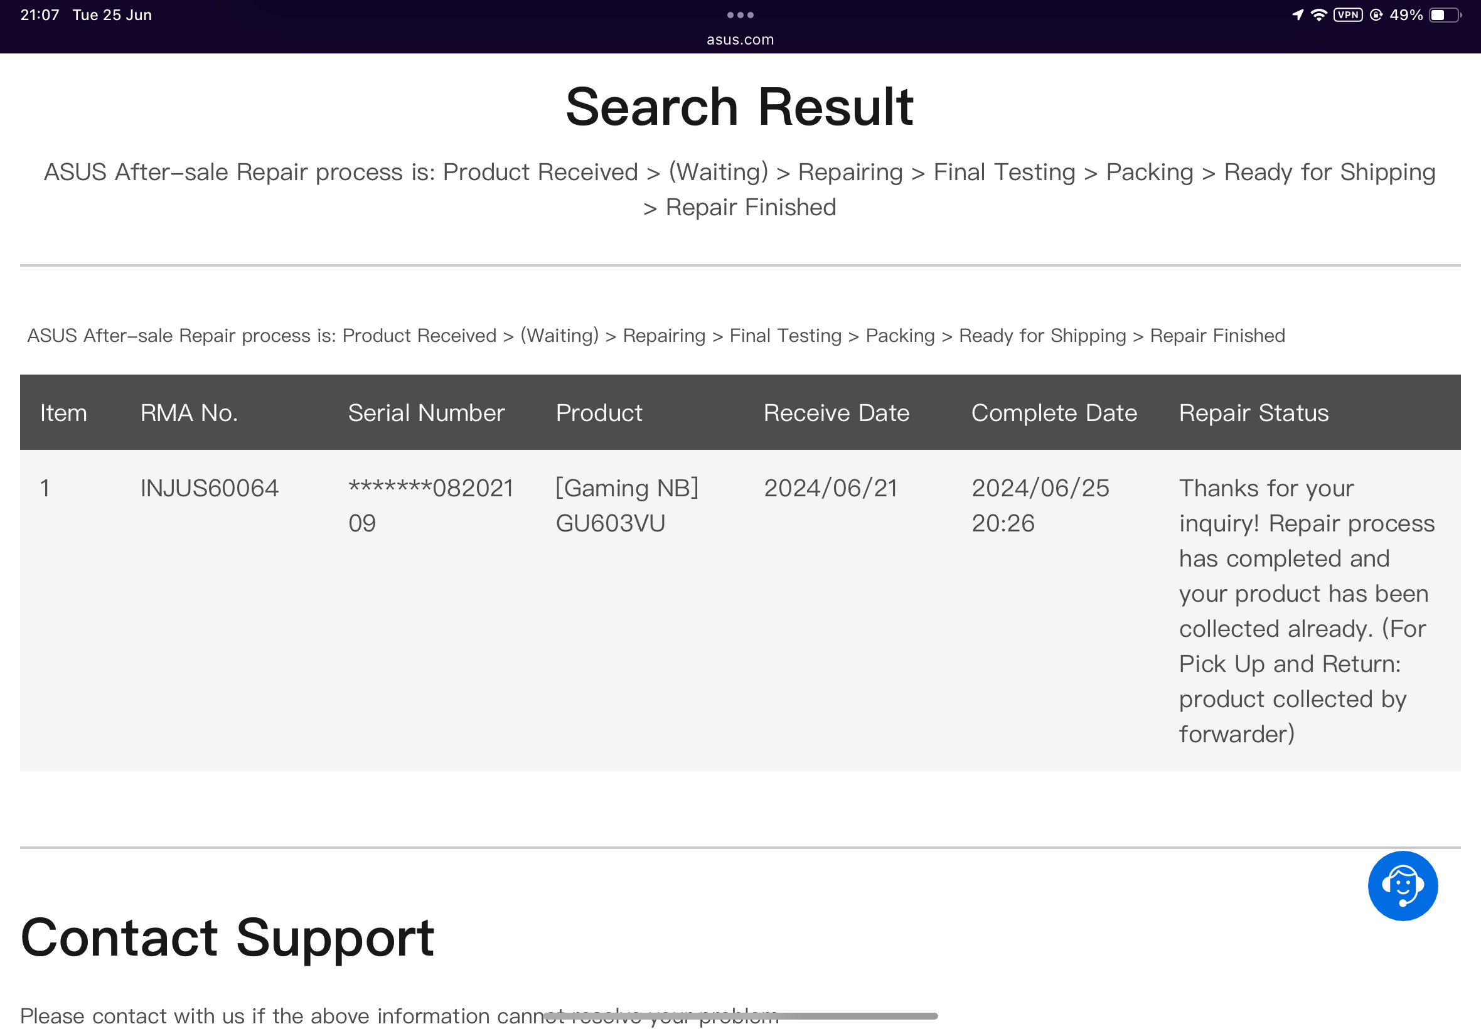Screen dimensions: 1481x1029
Task: Tap the VPN status icon
Action: (x=1347, y=15)
